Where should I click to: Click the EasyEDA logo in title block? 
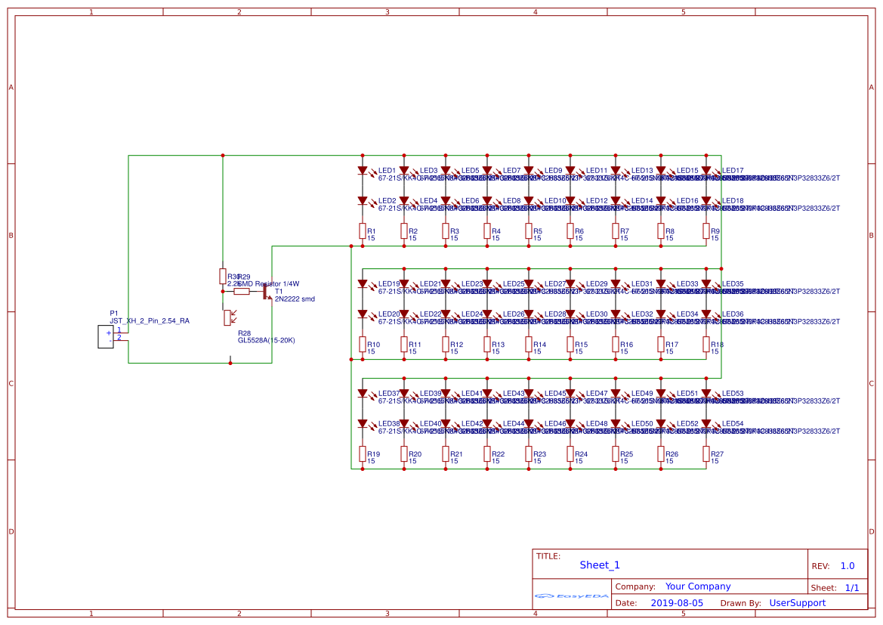pos(572,597)
